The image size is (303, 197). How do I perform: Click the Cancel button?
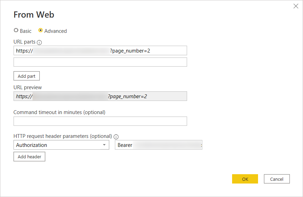point(277,179)
